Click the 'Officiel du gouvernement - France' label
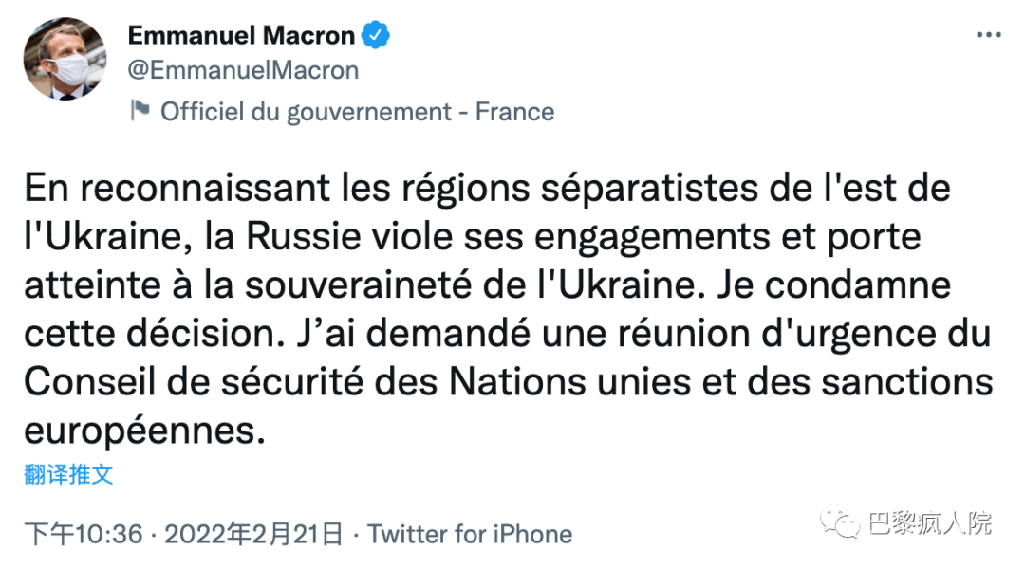The image size is (1025, 568). pos(357,112)
